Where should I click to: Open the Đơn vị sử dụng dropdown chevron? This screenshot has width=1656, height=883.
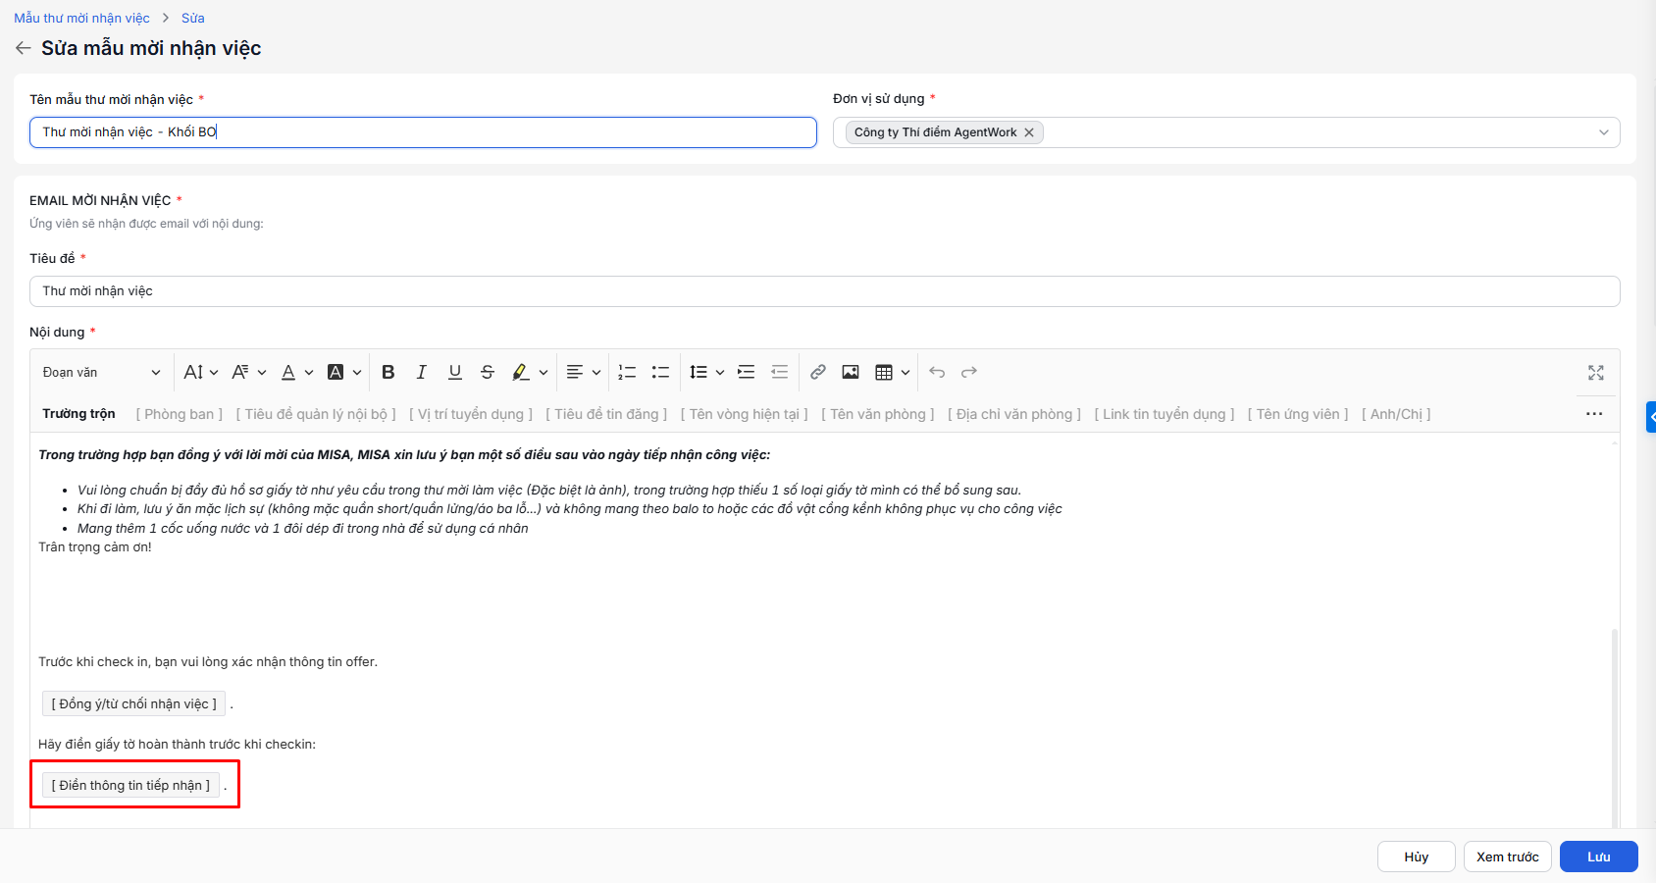pyautogui.click(x=1604, y=132)
